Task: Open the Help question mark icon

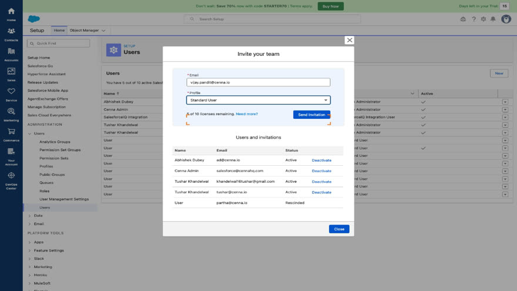Action: pos(474,19)
